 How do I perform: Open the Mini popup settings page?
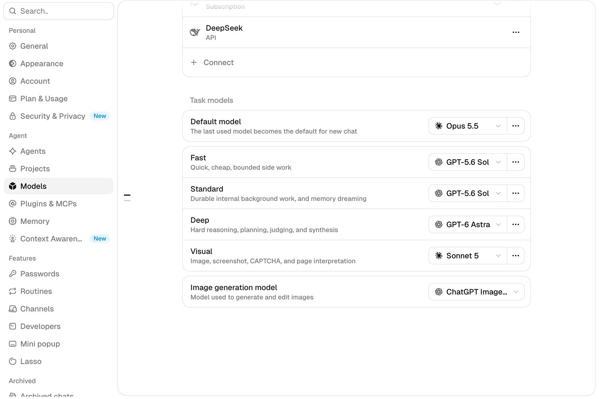click(x=58, y=344)
